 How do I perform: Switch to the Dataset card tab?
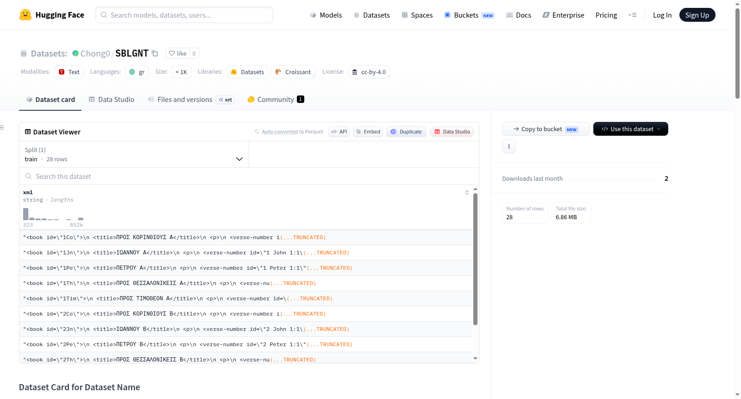click(x=50, y=100)
